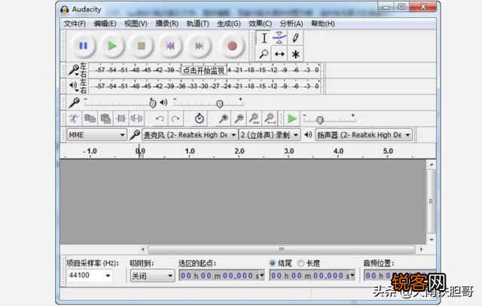
Task: Click the playback speed slider handle
Action: coord(319,119)
